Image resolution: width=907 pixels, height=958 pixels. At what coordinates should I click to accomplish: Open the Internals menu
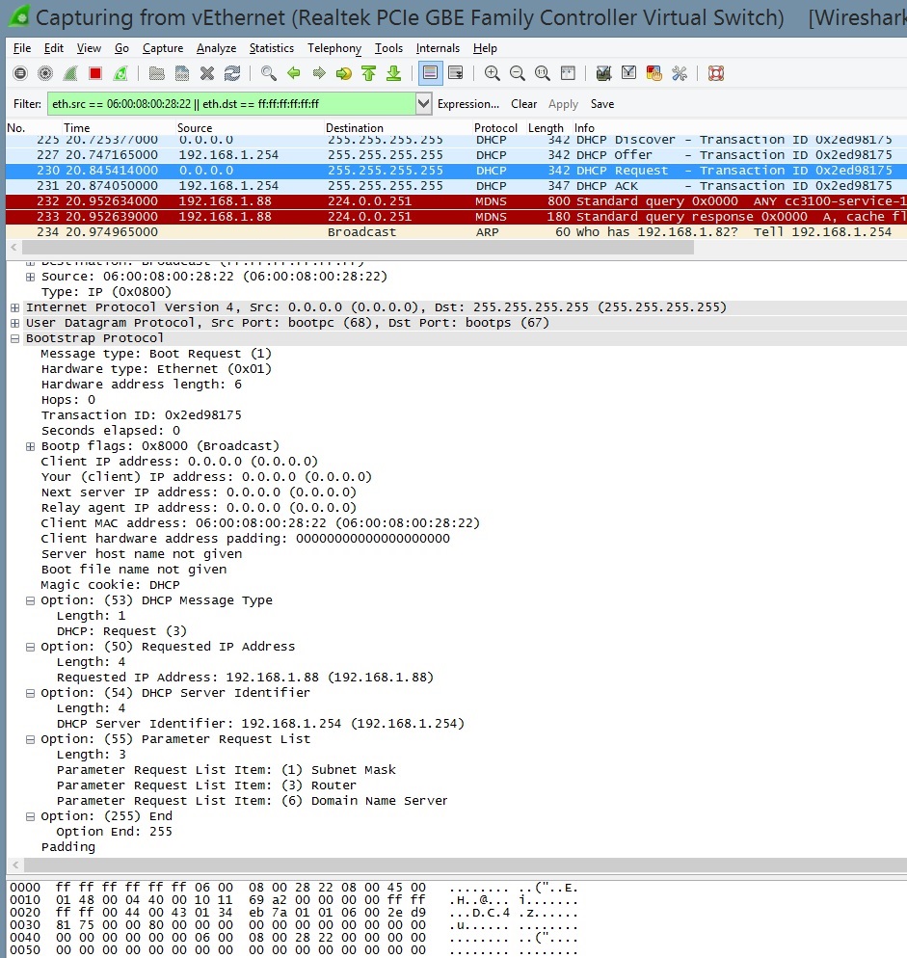click(438, 48)
